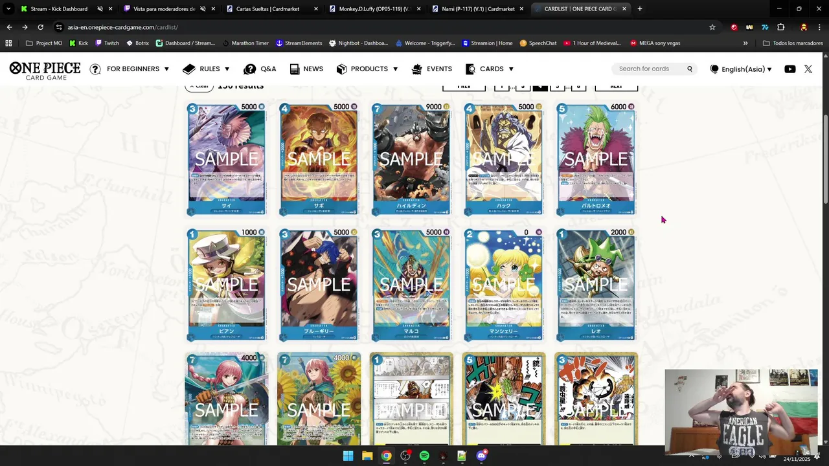Open the Project MO bookmark
This screenshot has height=466, width=829.
[x=43, y=43]
